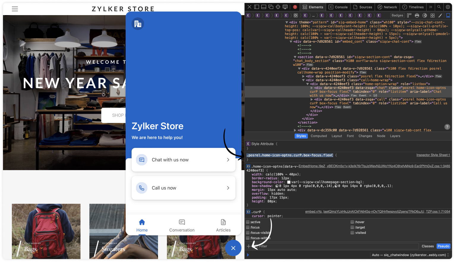Switch to the Elements tab
The height and width of the screenshot is (262, 455).
click(x=313, y=7)
